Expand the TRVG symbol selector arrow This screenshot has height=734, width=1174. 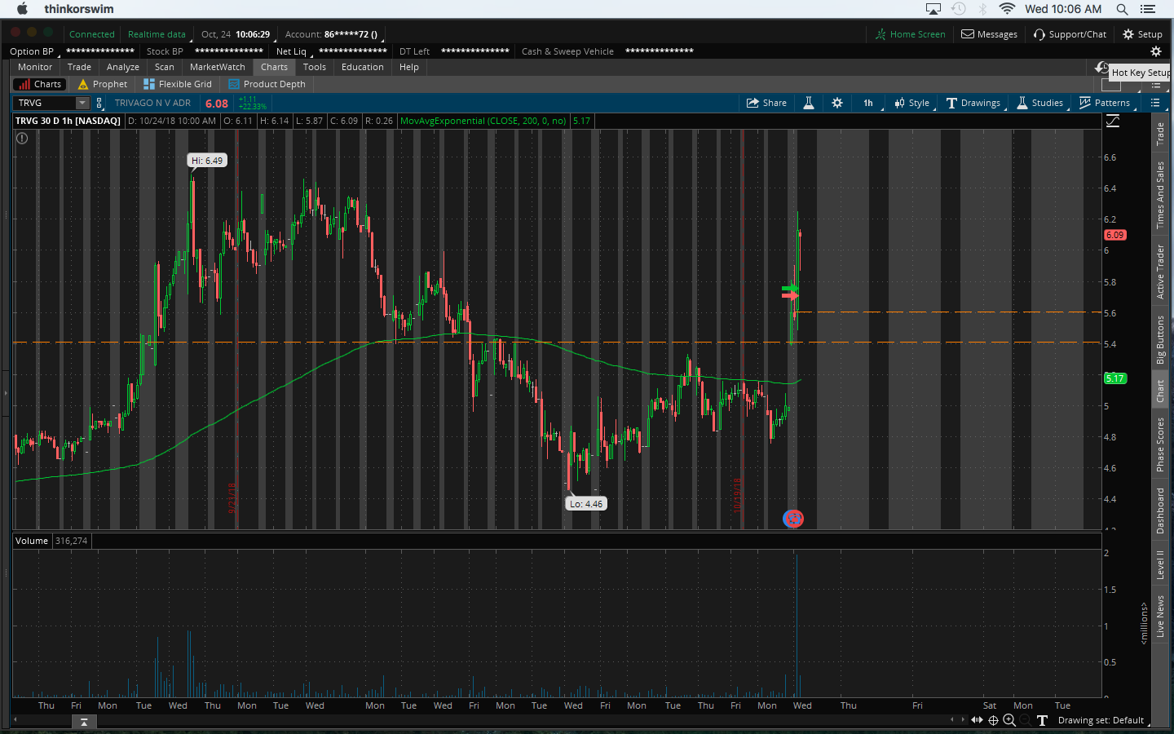coord(82,103)
